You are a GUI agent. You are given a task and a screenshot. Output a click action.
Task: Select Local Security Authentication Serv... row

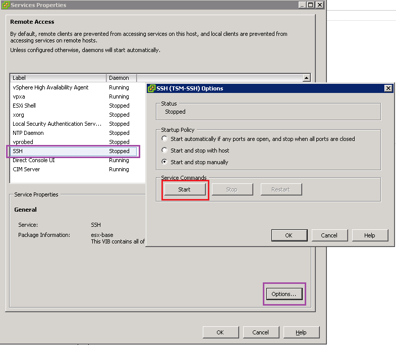coord(73,124)
